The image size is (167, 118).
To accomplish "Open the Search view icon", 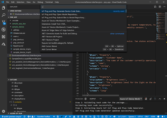I will 4,15.
